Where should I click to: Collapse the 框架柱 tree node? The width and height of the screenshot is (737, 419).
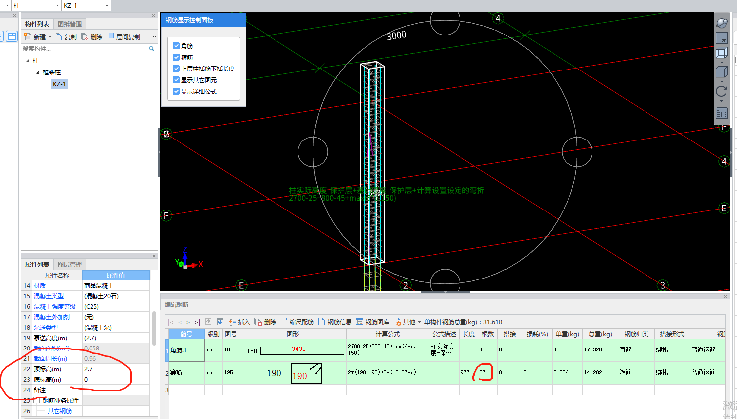(38, 72)
